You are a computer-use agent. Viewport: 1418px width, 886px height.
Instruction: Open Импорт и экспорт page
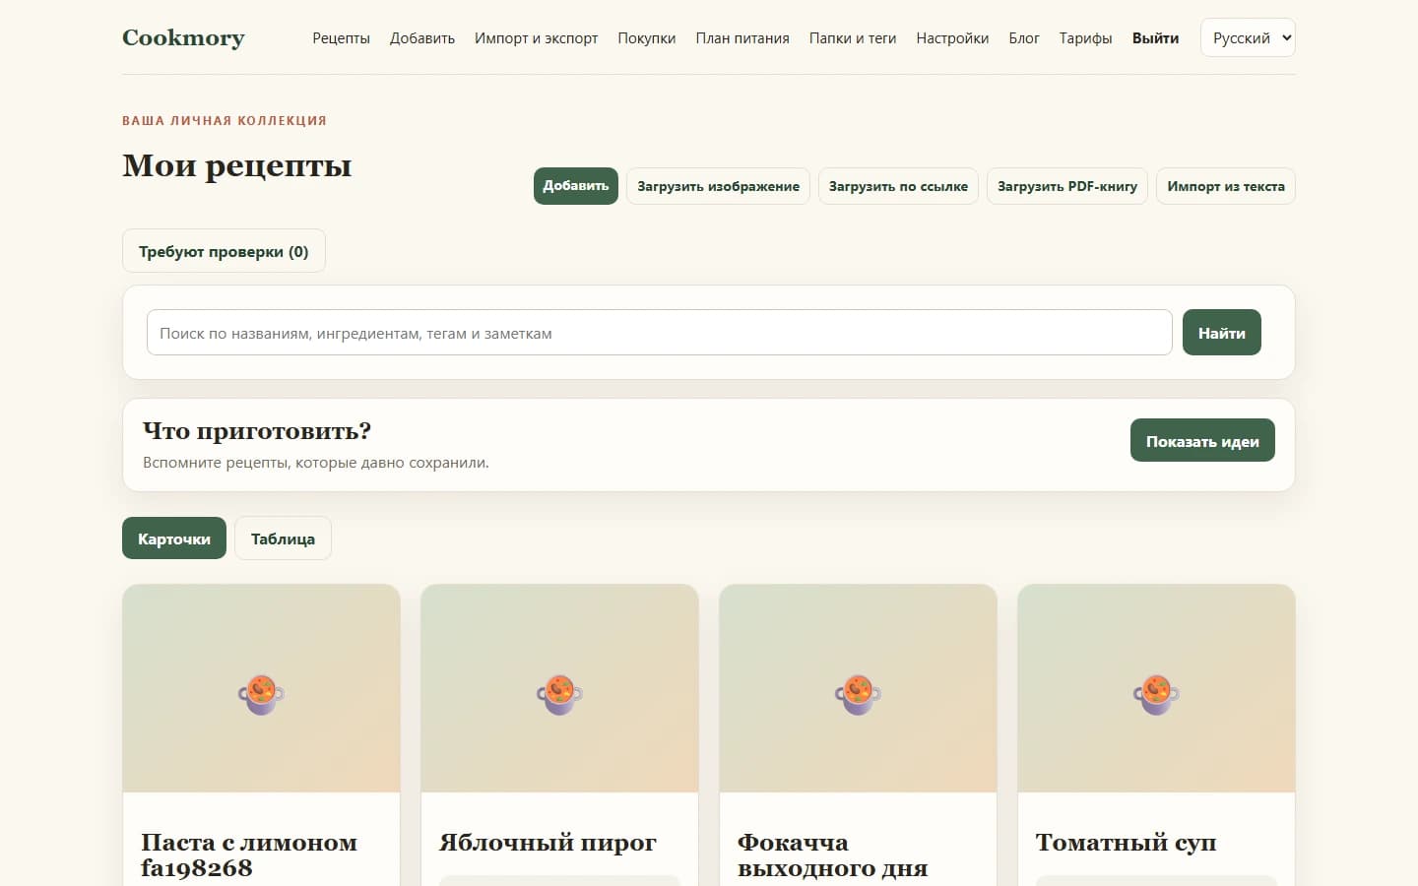(x=536, y=38)
